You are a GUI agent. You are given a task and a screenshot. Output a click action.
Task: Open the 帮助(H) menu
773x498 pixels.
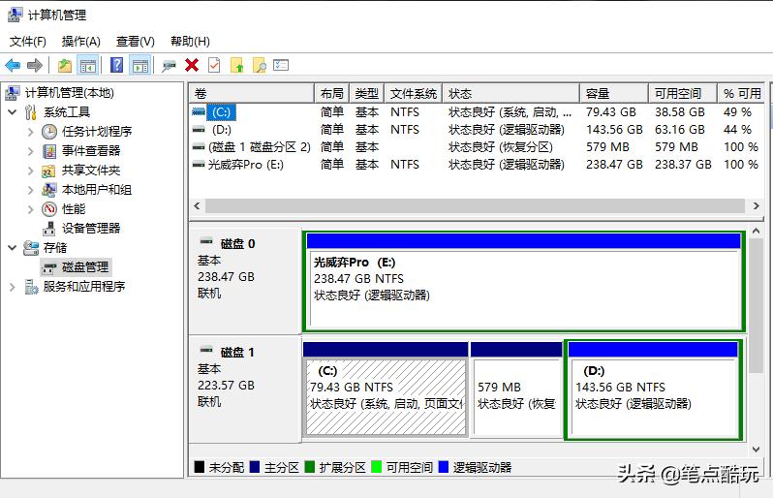190,42
